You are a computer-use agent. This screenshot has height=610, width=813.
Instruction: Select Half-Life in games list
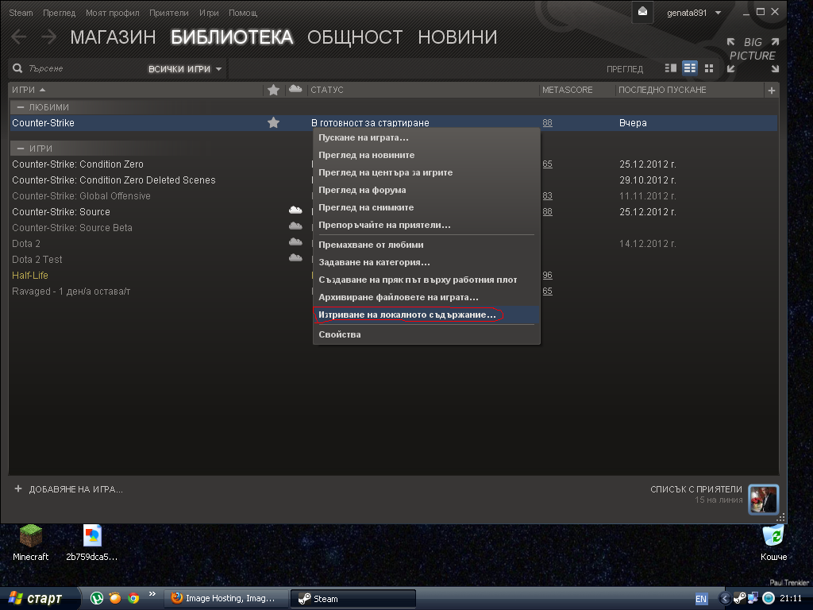click(x=30, y=275)
